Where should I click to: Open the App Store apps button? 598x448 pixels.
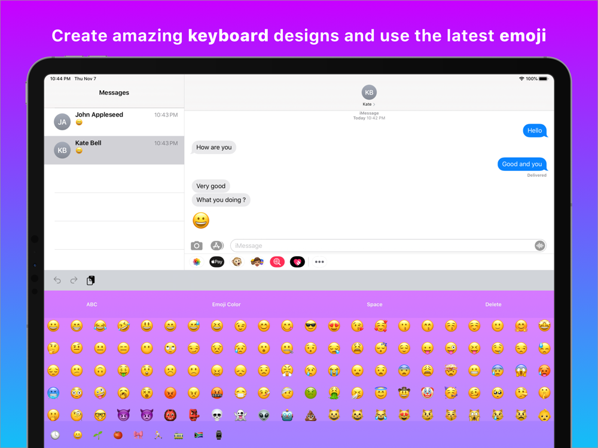(216, 246)
